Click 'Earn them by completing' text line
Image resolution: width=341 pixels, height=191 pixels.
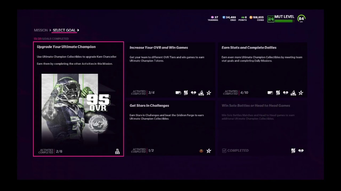75,64
